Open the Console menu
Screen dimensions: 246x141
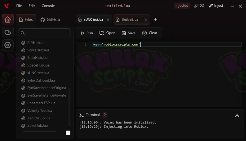48,6
